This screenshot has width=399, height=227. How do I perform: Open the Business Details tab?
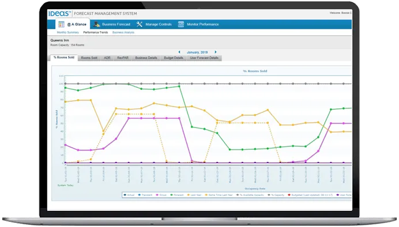(146, 58)
